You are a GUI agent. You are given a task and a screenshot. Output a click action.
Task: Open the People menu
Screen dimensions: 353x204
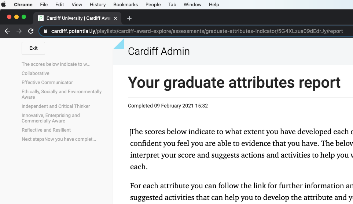tap(153, 4)
